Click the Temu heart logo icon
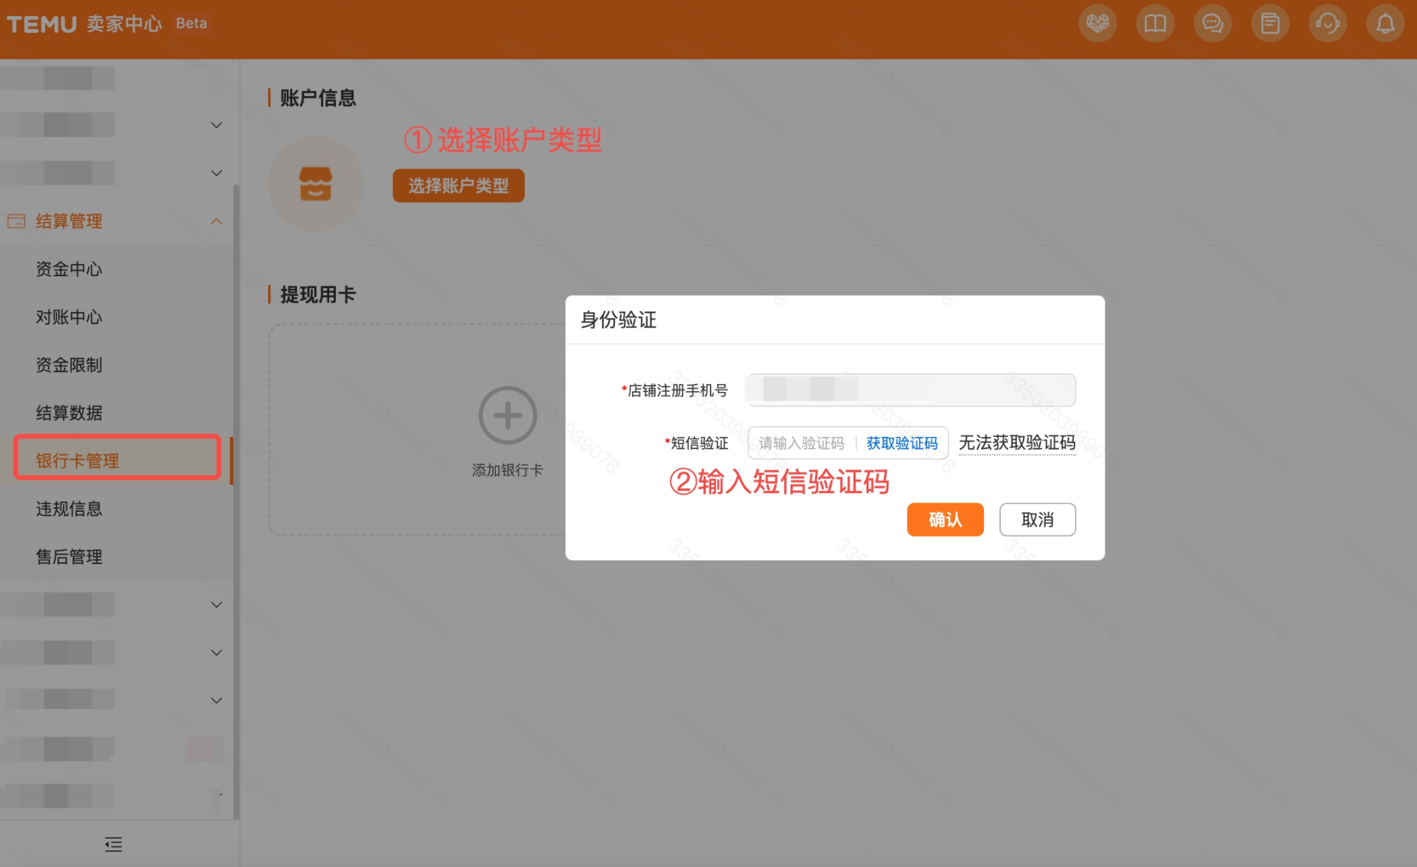1417x867 pixels. pyautogui.click(x=1097, y=23)
